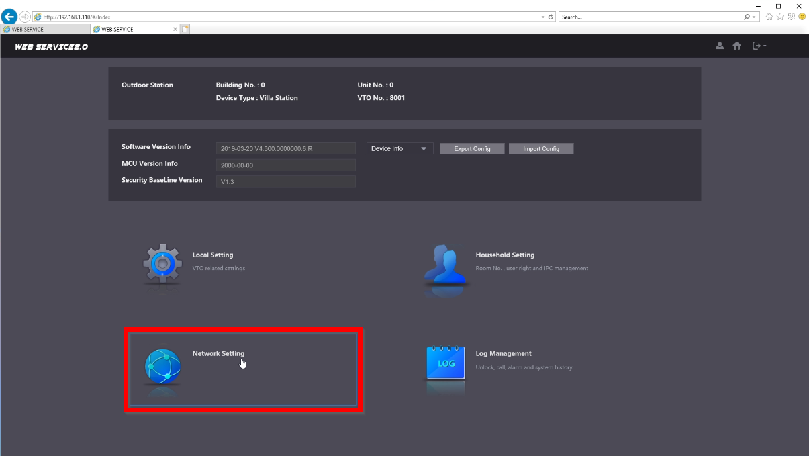Open the Local Setting link text
Image resolution: width=809 pixels, height=456 pixels.
click(213, 255)
